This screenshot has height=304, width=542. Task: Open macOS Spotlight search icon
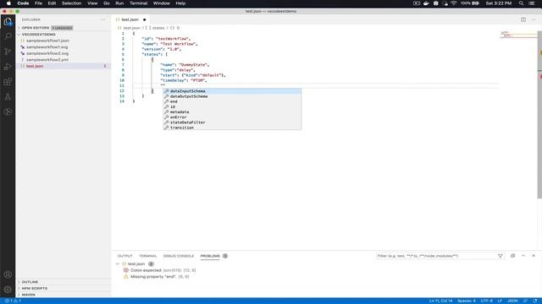(521, 3)
